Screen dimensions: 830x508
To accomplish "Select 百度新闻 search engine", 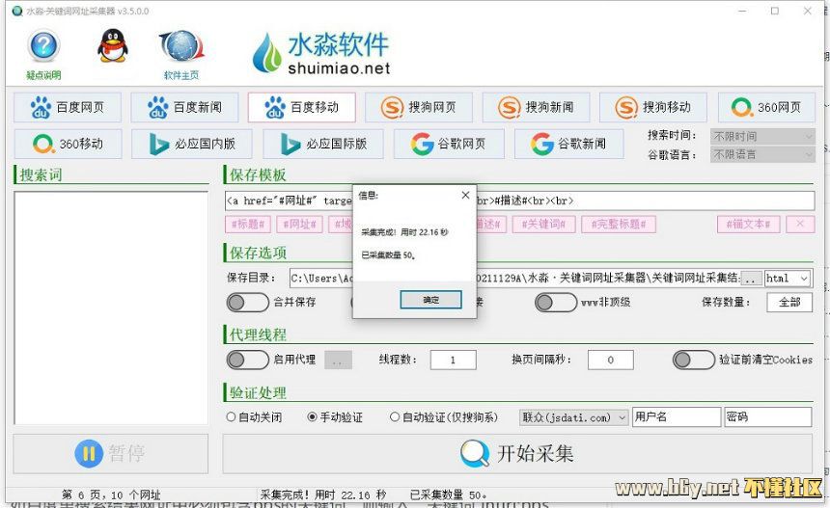I will coord(184,107).
